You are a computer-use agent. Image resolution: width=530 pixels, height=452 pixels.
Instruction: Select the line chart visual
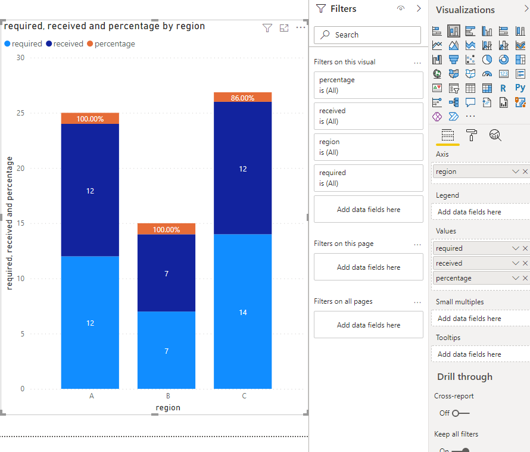437,45
